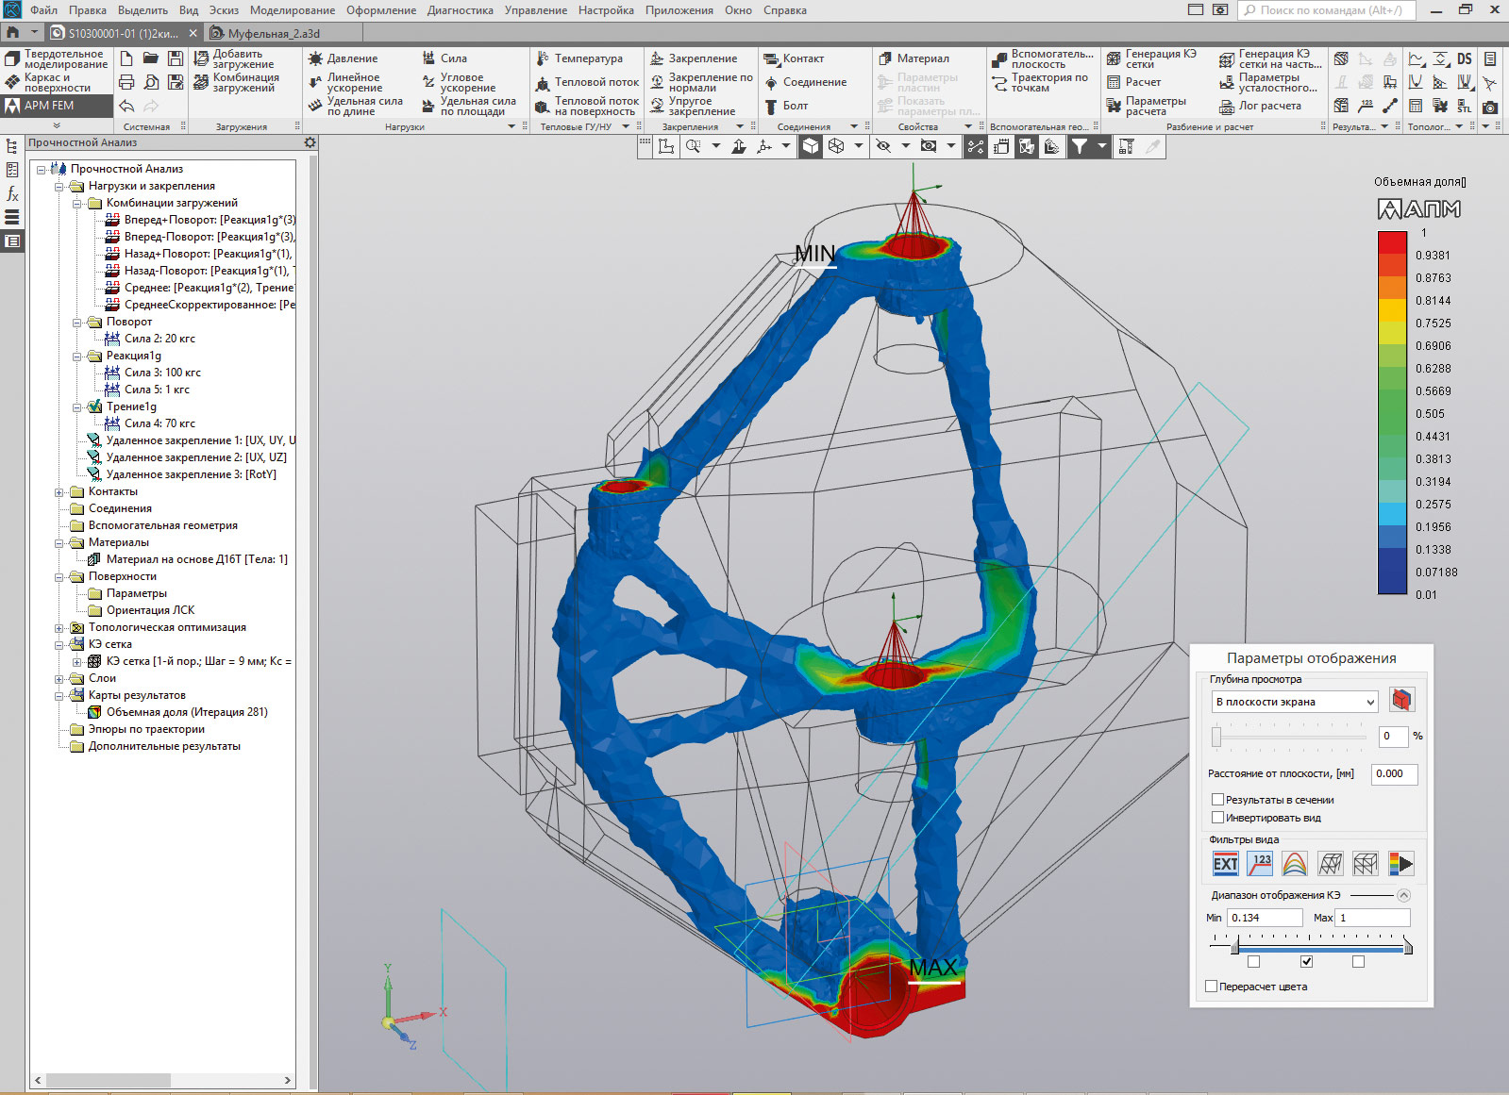This screenshot has width=1509, height=1095.
Task: Start the Расчет calculation
Action: (1133, 82)
